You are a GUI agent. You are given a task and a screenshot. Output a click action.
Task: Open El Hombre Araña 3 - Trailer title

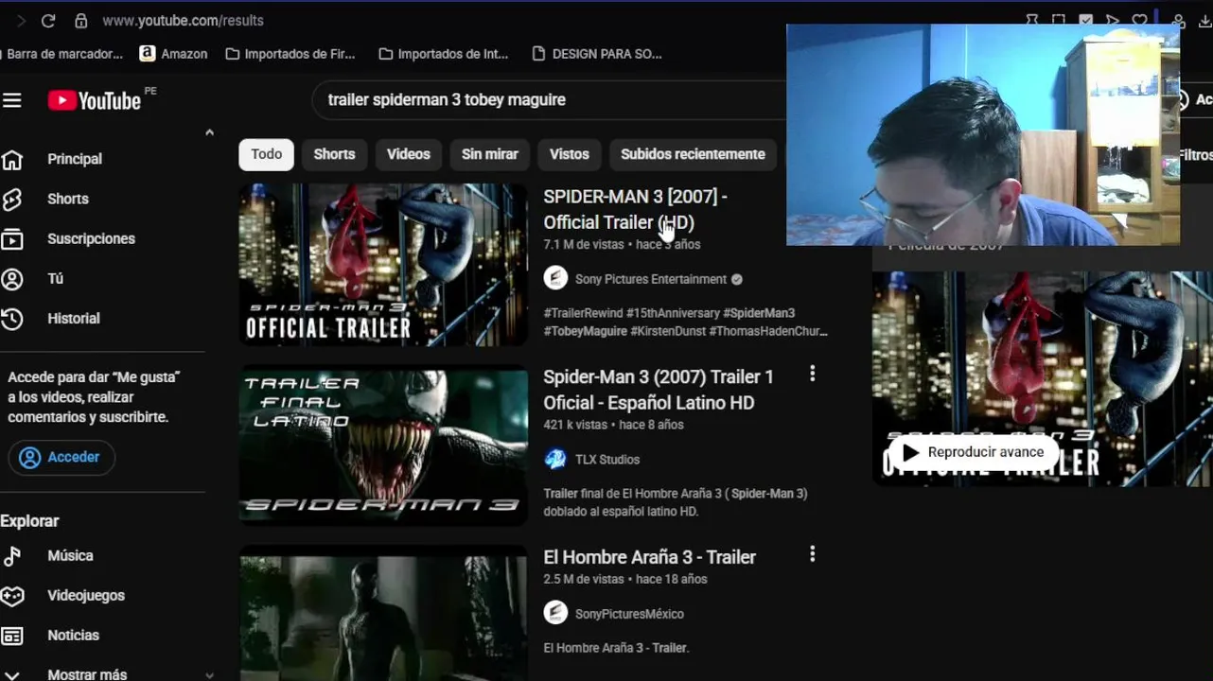(649, 557)
